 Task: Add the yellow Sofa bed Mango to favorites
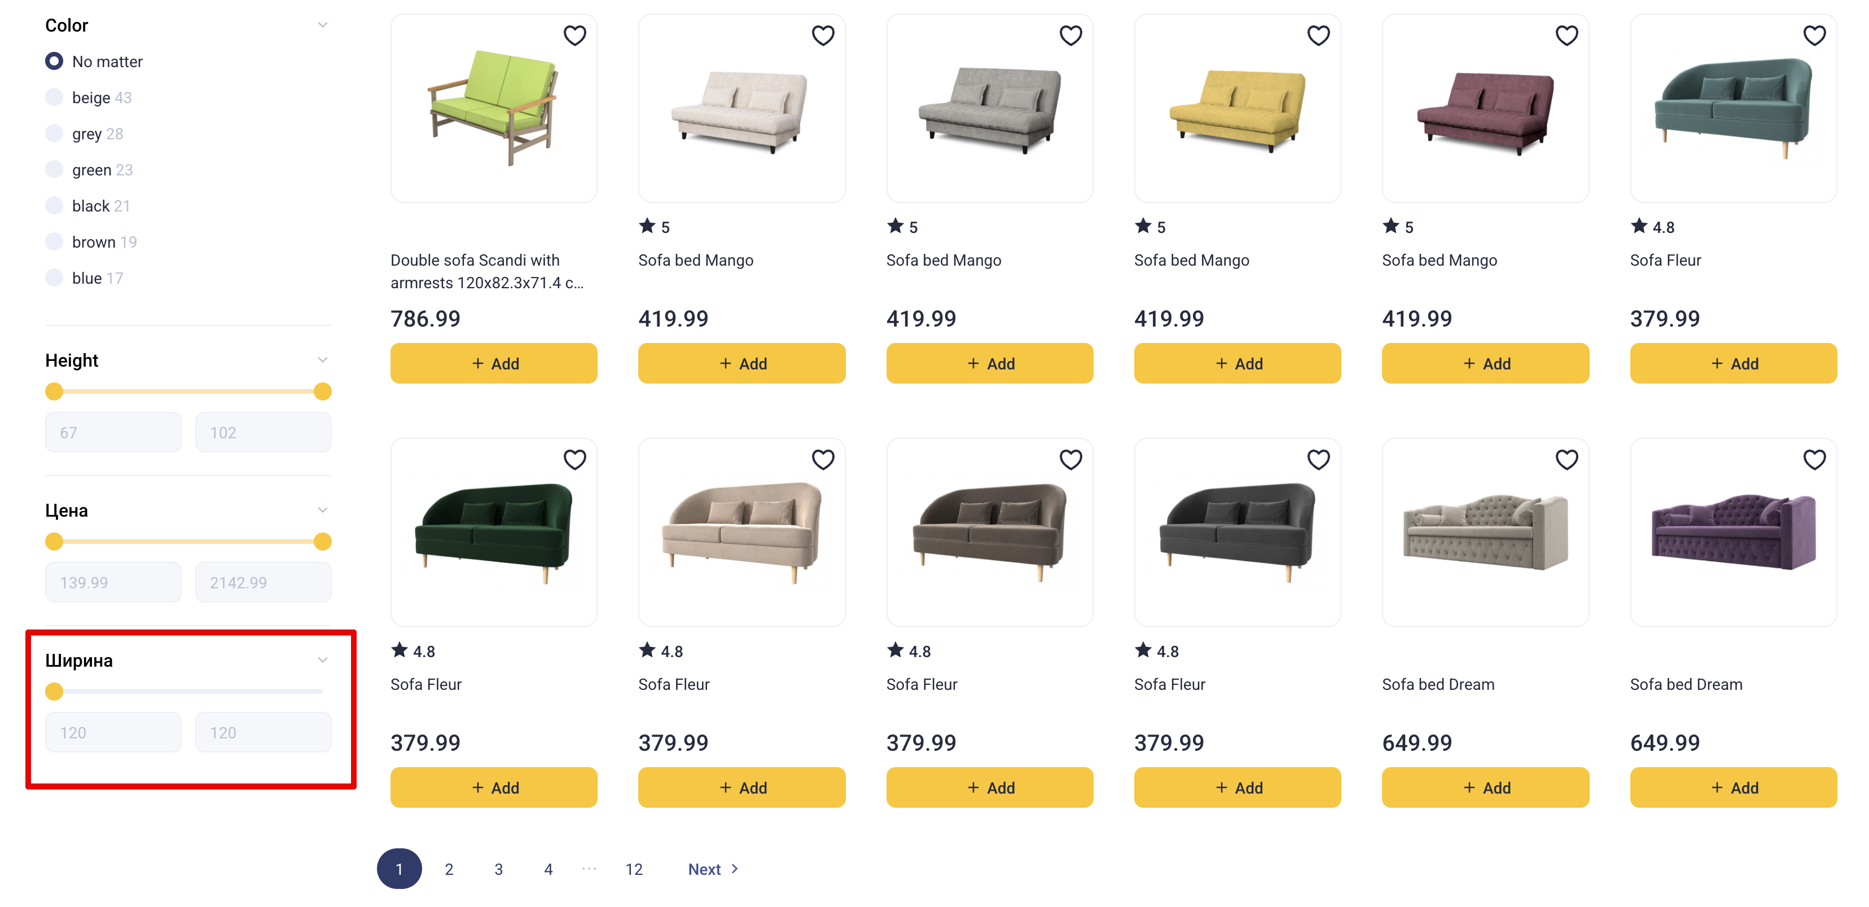point(1318,36)
